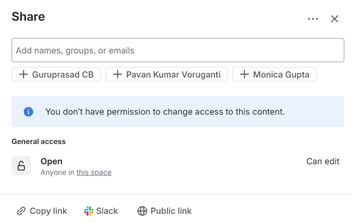The image size is (352, 223).
Task: Click the Open general access label
Action: [x=52, y=161]
